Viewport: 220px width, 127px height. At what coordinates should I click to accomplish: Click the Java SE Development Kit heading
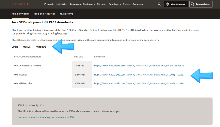[42, 22]
